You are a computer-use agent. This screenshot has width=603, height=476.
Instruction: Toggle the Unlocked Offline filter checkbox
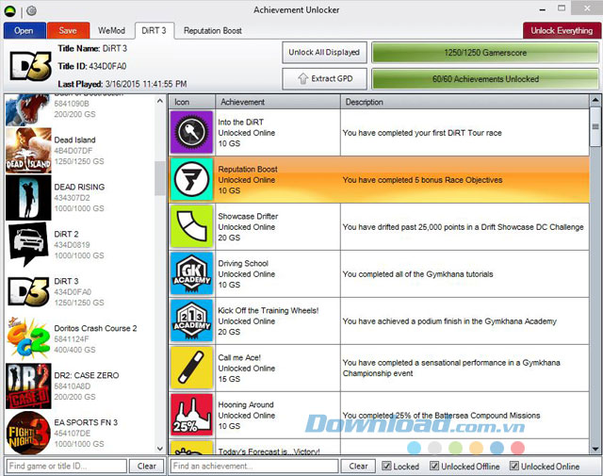tap(434, 466)
